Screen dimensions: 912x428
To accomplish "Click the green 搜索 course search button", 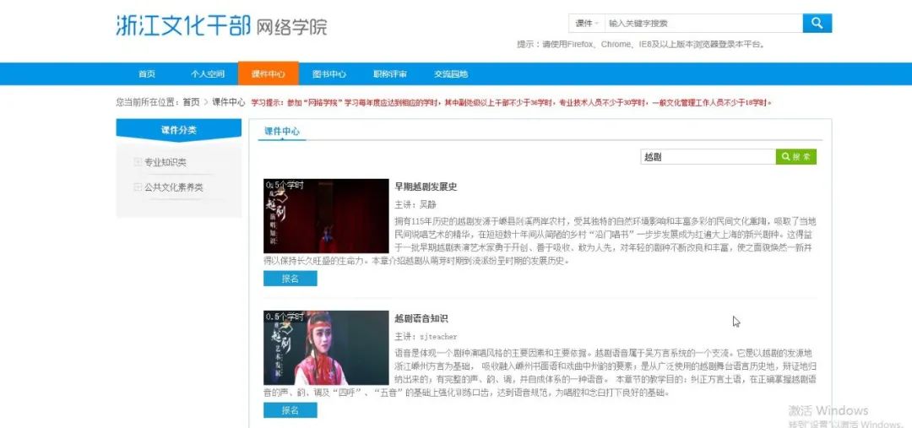I will (796, 157).
